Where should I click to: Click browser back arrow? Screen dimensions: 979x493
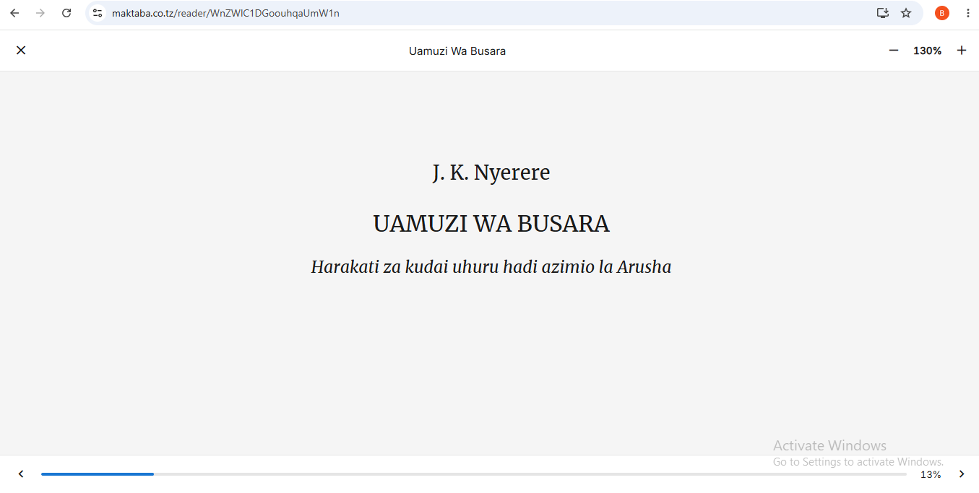(x=14, y=13)
